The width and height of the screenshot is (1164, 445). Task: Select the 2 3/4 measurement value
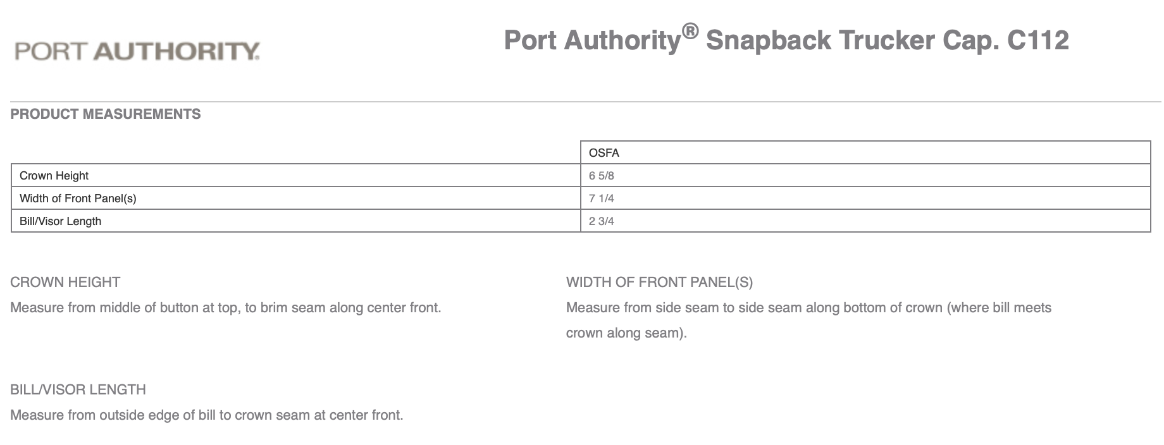pos(602,221)
